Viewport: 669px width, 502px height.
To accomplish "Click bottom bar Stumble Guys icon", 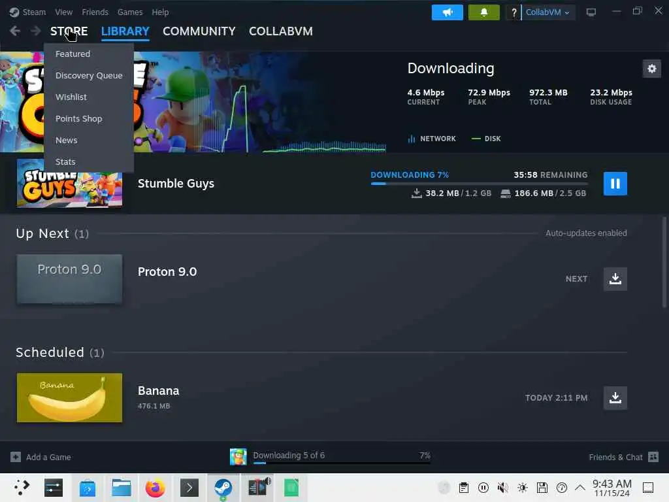I will (x=238, y=457).
